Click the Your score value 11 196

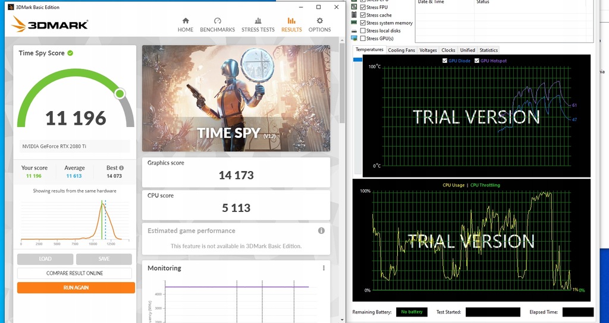point(34,176)
